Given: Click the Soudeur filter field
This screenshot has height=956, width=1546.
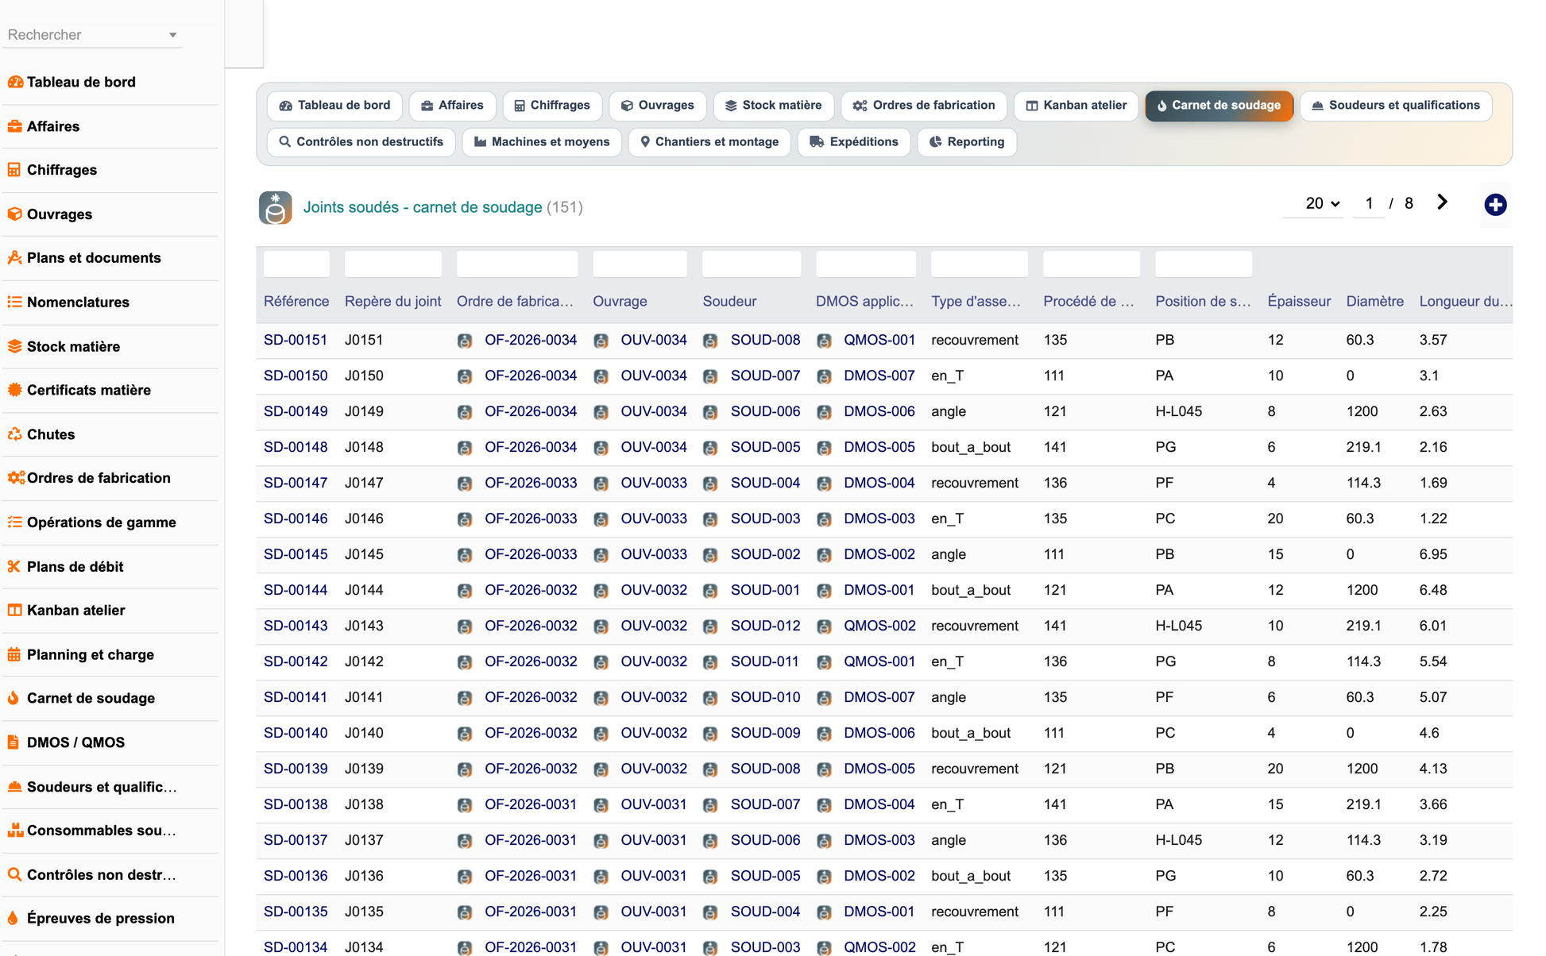Looking at the screenshot, I should pyautogui.click(x=752, y=264).
